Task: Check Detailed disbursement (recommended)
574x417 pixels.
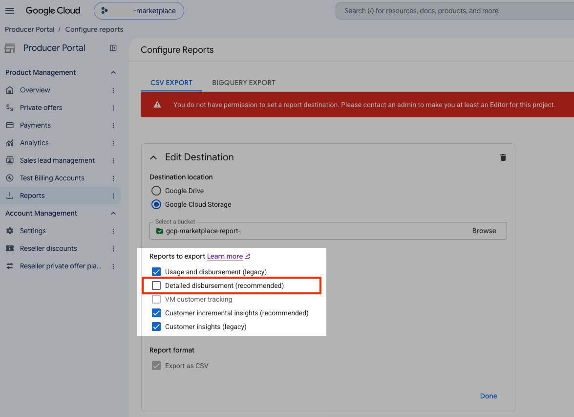Action: (156, 285)
